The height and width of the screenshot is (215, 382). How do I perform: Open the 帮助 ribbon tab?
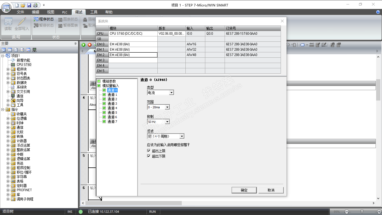109,12
